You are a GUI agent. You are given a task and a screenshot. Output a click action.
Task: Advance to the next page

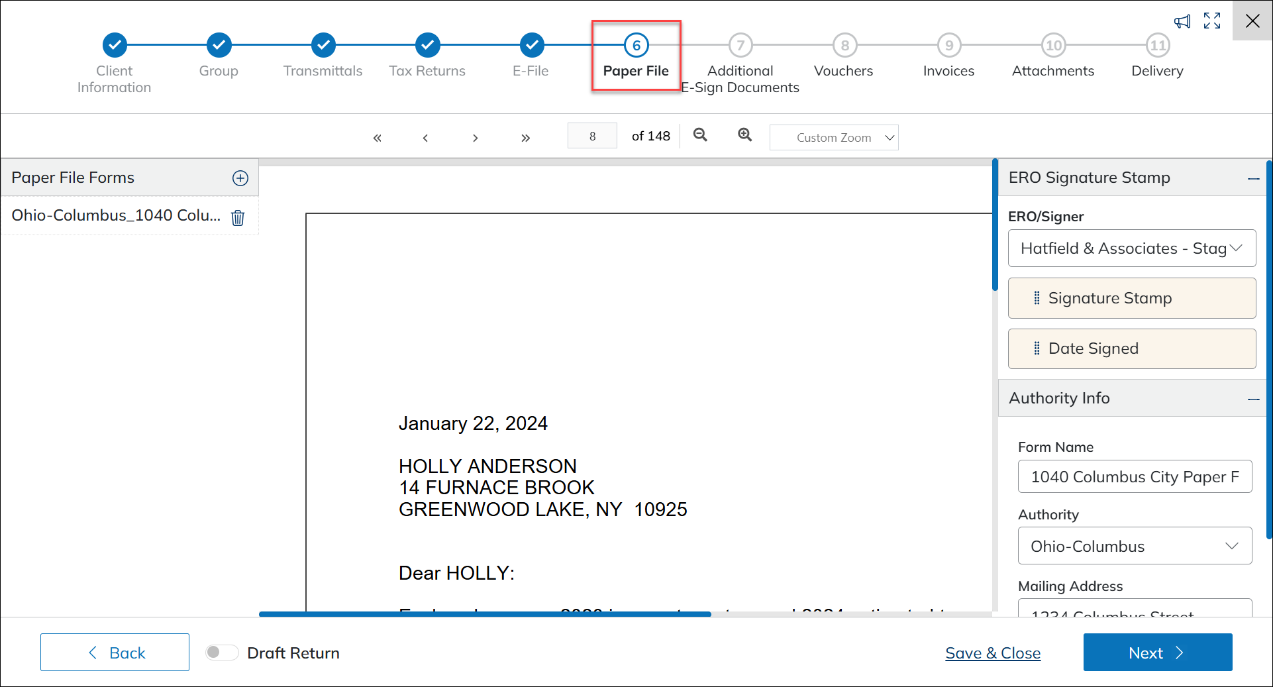pos(475,138)
